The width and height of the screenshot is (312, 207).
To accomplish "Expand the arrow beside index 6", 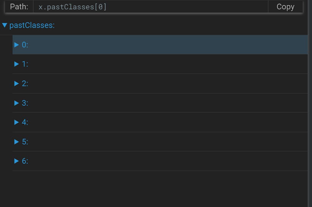I will [17, 161].
